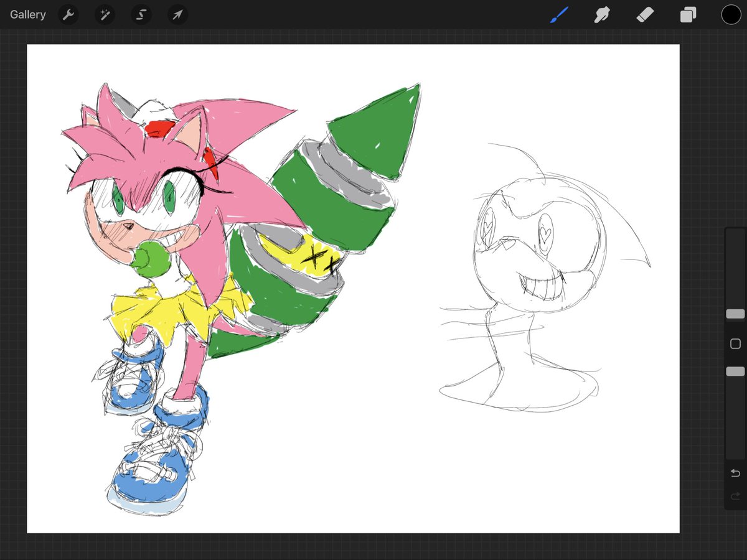Activate the Transform arrow tool
Image resolution: width=747 pixels, height=560 pixels.
pyautogui.click(x=178, y=14)
